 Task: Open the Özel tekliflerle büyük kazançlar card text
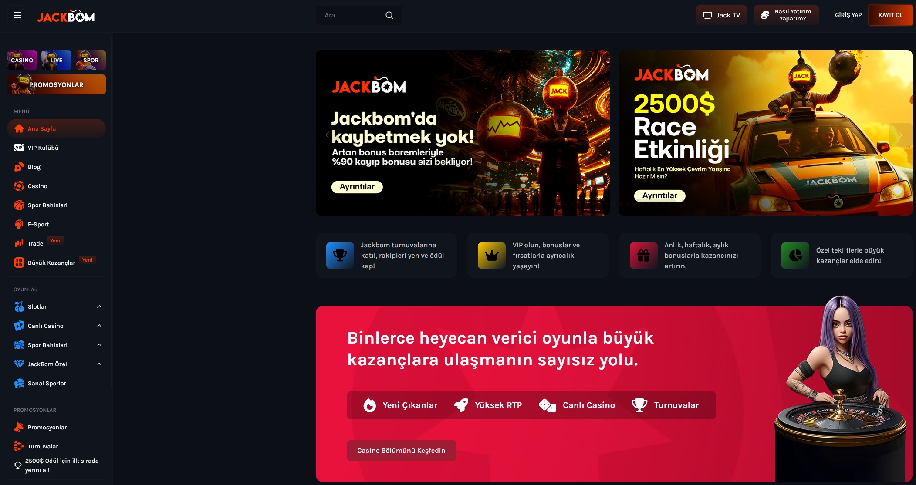click(x=850, y=256)
